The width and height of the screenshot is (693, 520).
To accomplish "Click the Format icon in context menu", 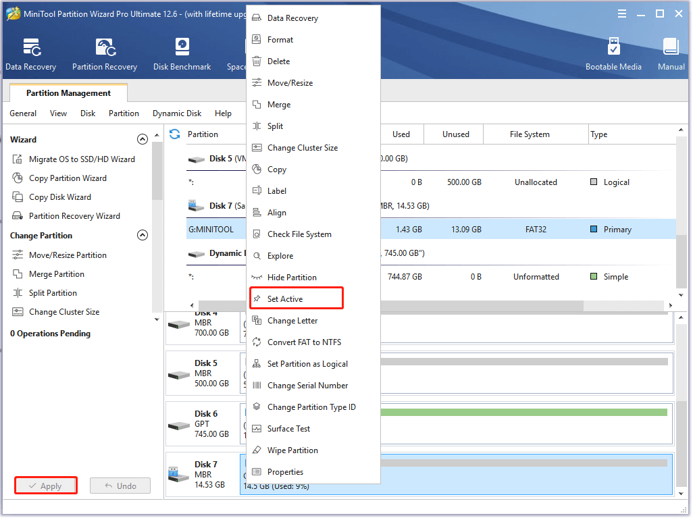I will click(x=257, y=39).
